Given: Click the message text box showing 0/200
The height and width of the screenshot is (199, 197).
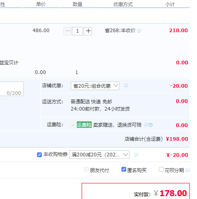Looking at the screenshot, I should [x=12, y=89].
